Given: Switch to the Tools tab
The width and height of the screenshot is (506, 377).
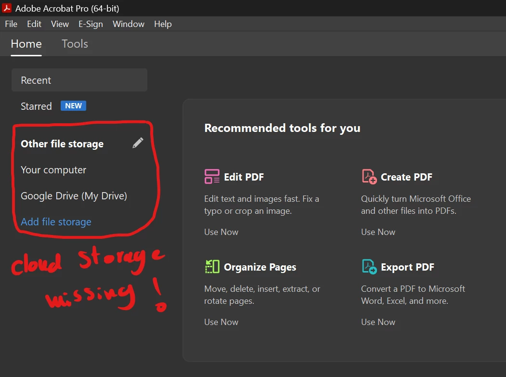Looking at the screenshot, I should click(x=75, y=44).
